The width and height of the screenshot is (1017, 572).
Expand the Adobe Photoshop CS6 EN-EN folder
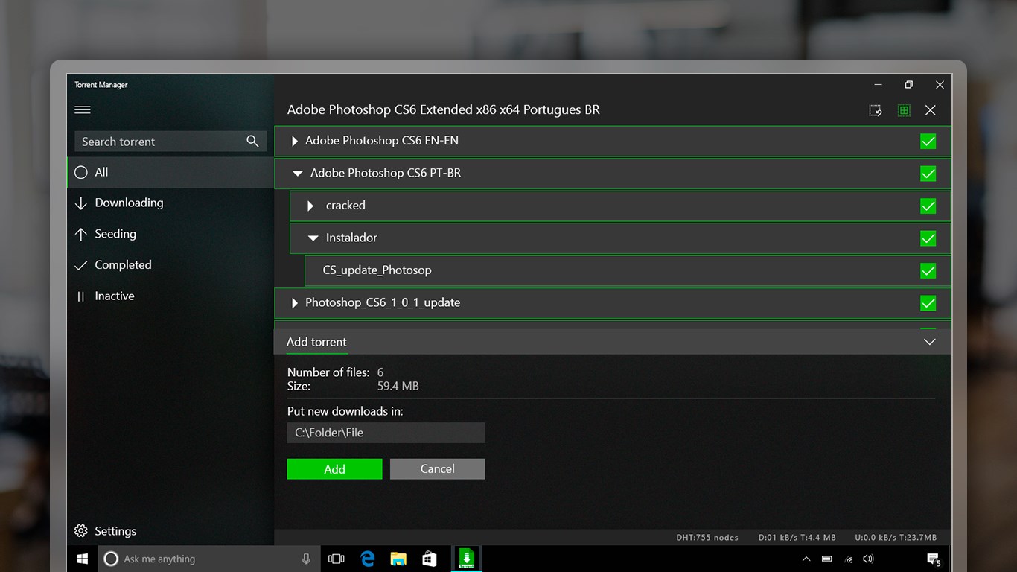(295, 141)
